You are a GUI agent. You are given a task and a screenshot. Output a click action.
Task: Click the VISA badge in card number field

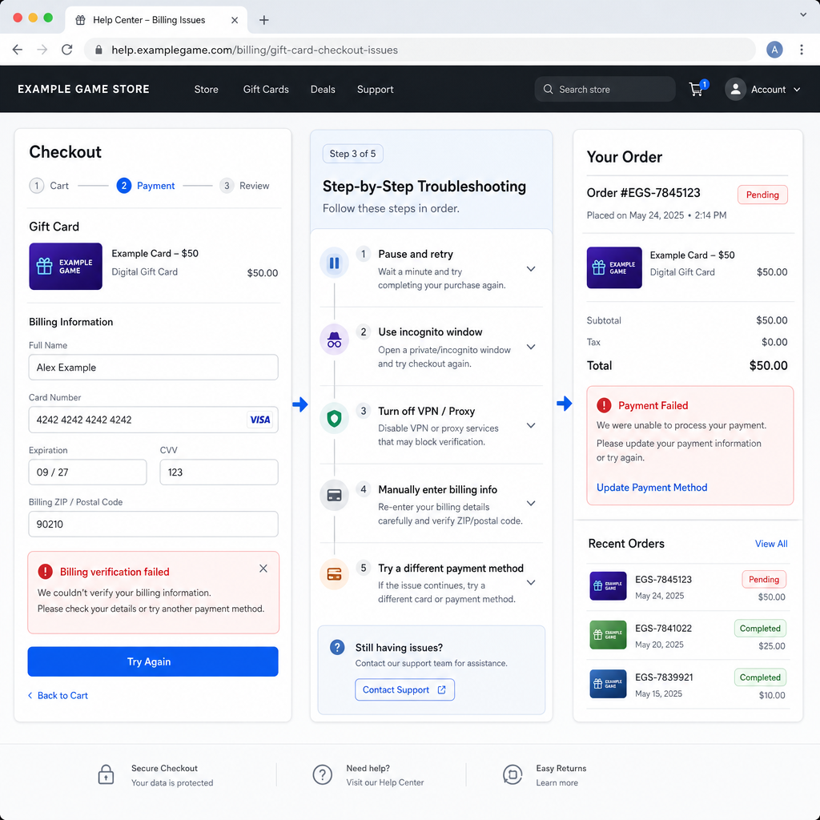[x=260, y=420]
